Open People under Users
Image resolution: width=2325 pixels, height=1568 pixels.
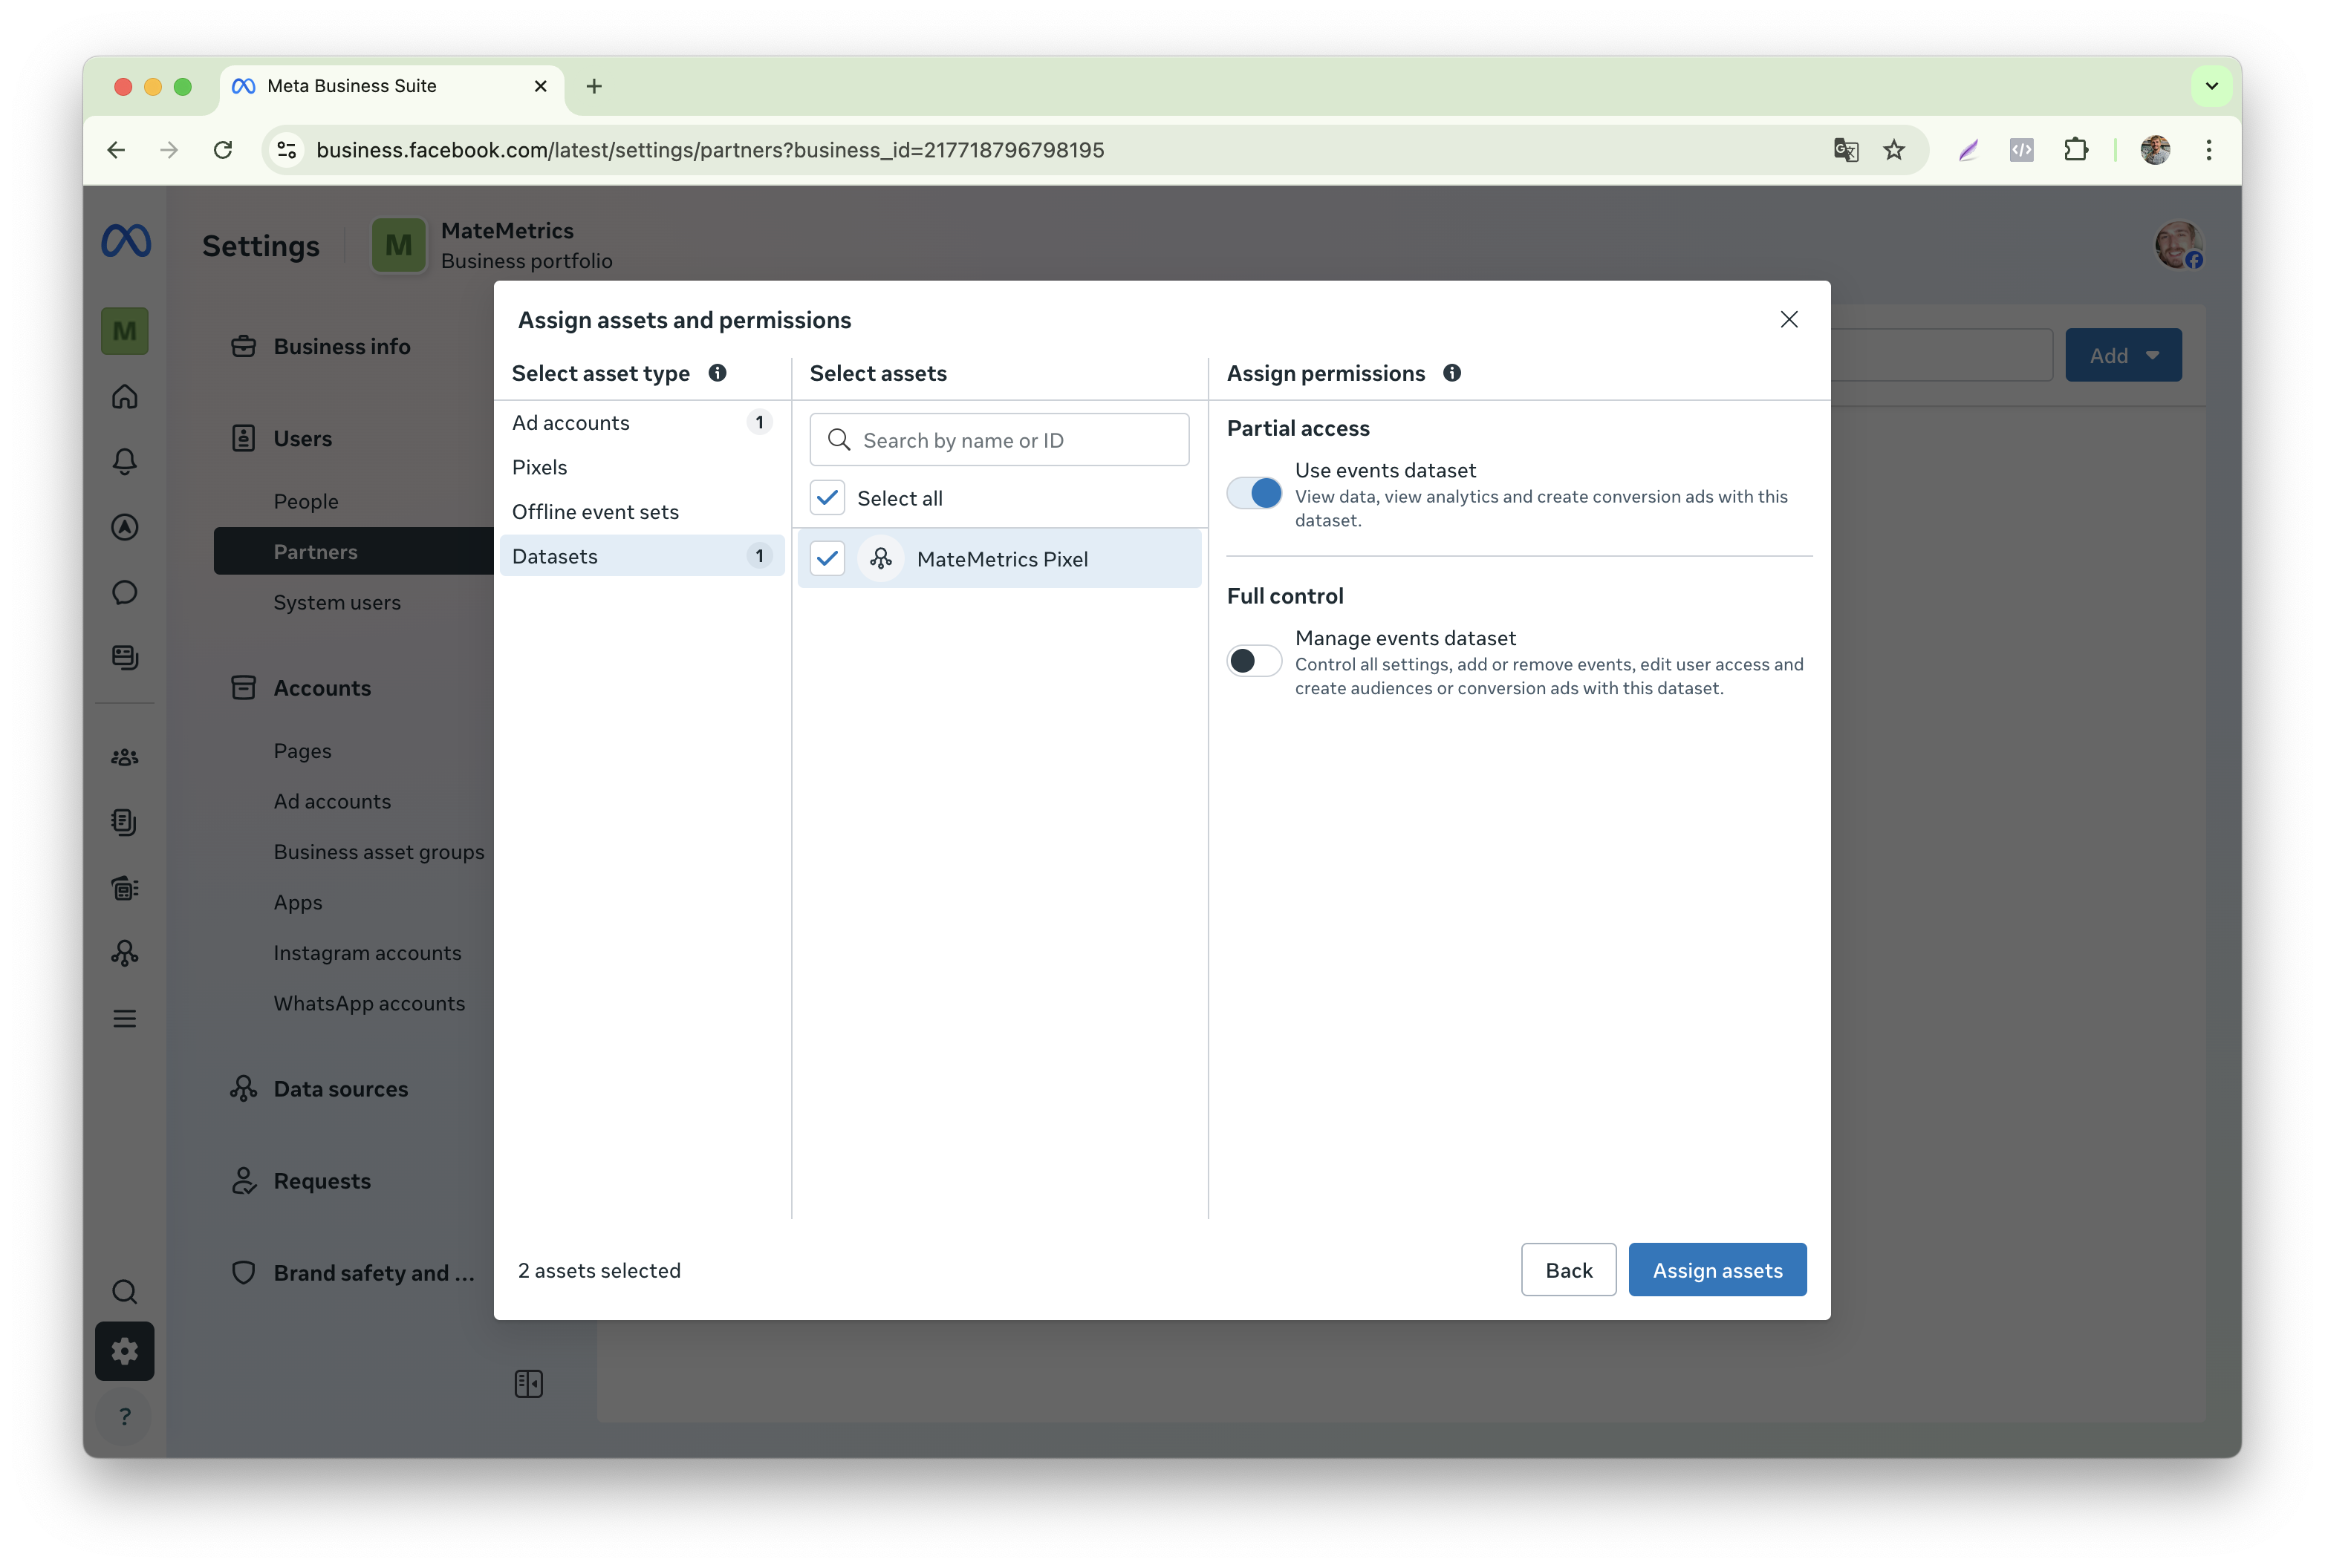306,501
